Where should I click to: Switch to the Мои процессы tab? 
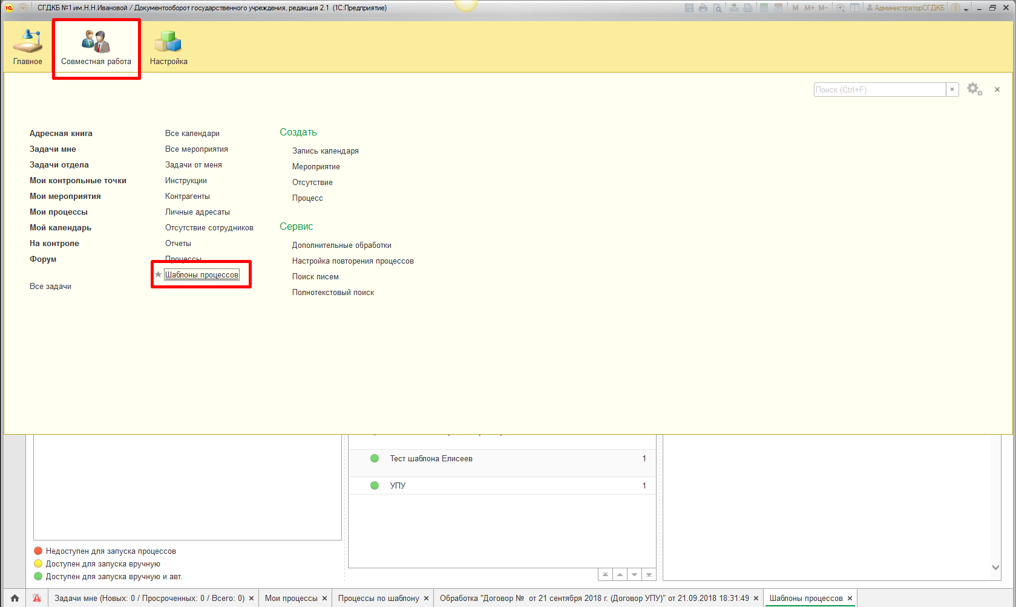[x=291, y=598]
